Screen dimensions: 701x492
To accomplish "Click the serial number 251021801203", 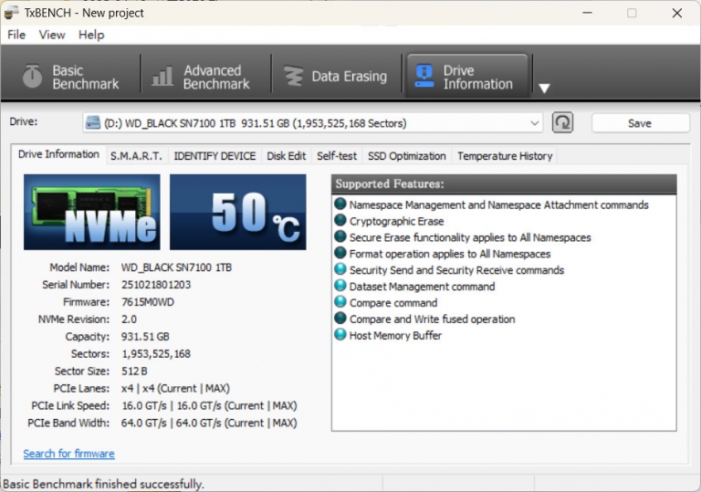I will pos(156,285).
